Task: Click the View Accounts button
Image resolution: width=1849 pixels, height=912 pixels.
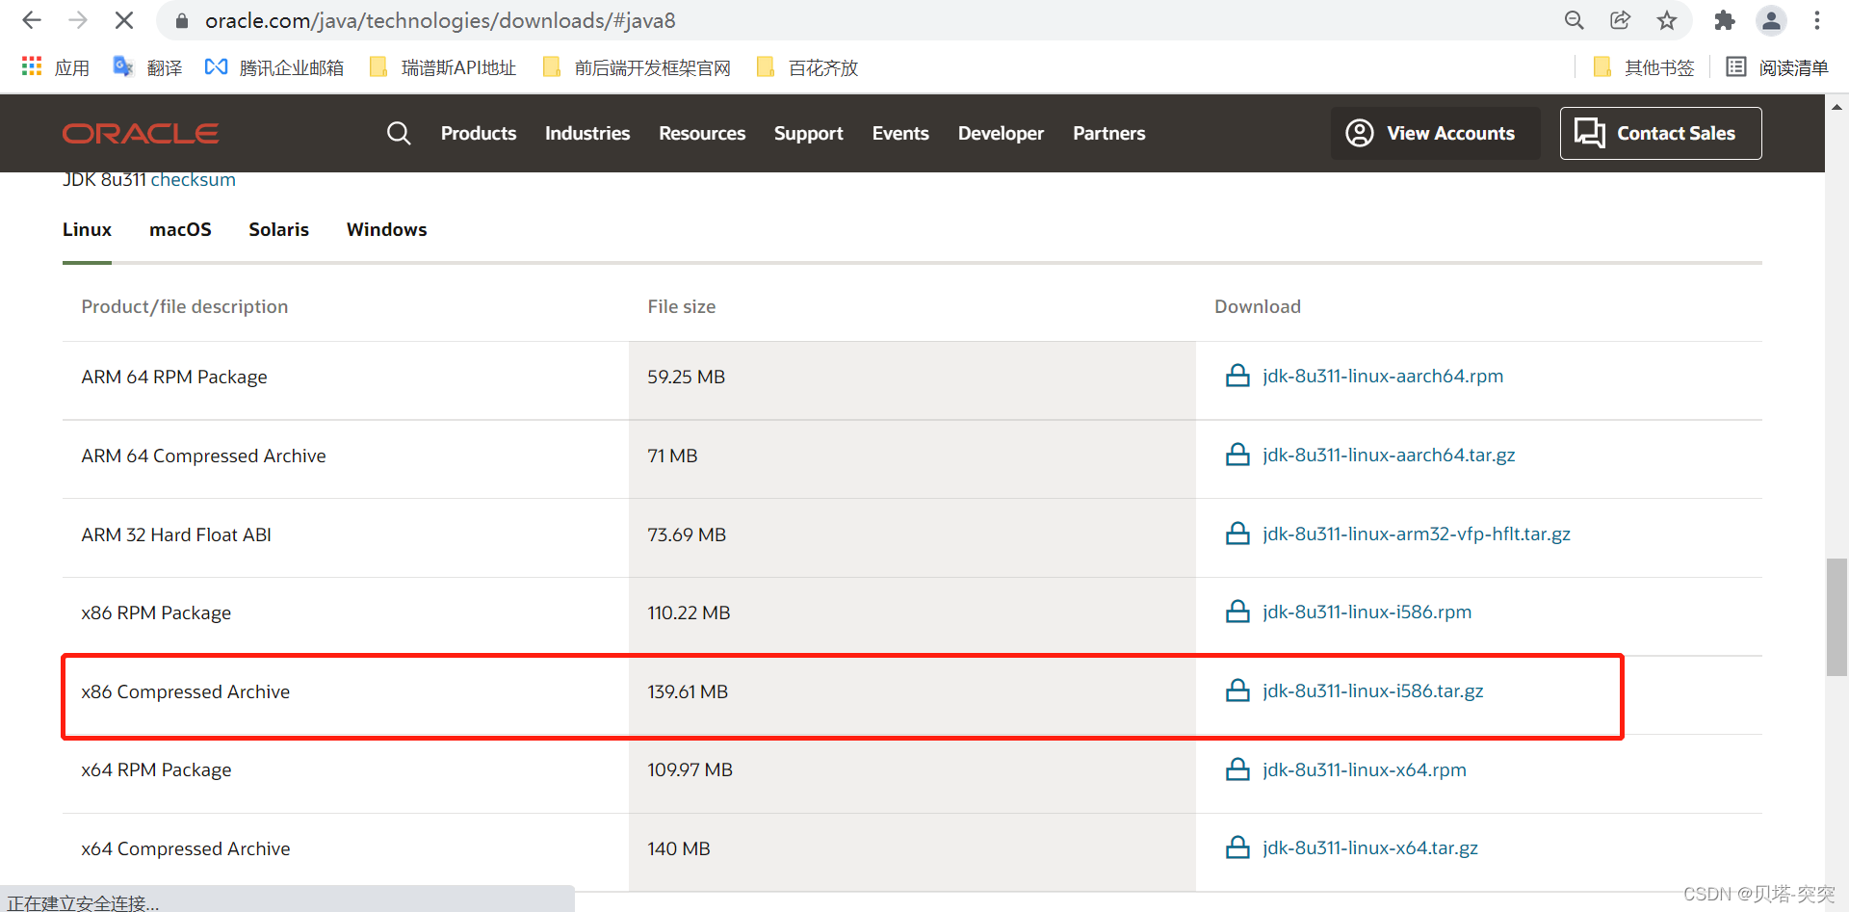Action: click(1435, 133)
